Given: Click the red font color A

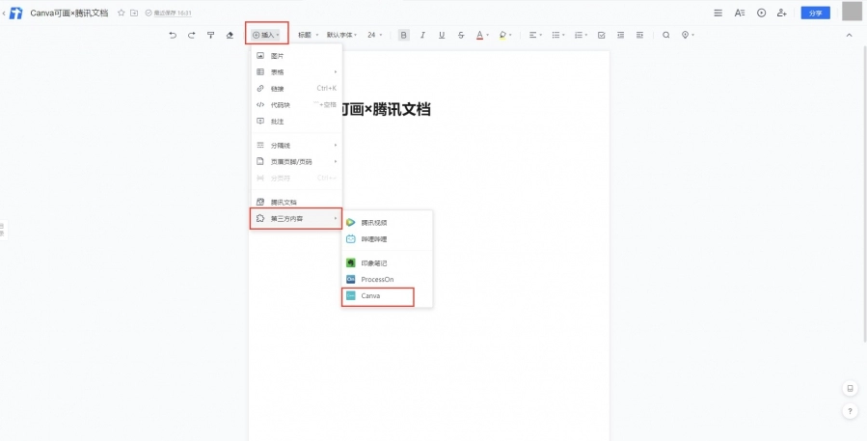Looking at the screenshot, I should tap(480, 35).
